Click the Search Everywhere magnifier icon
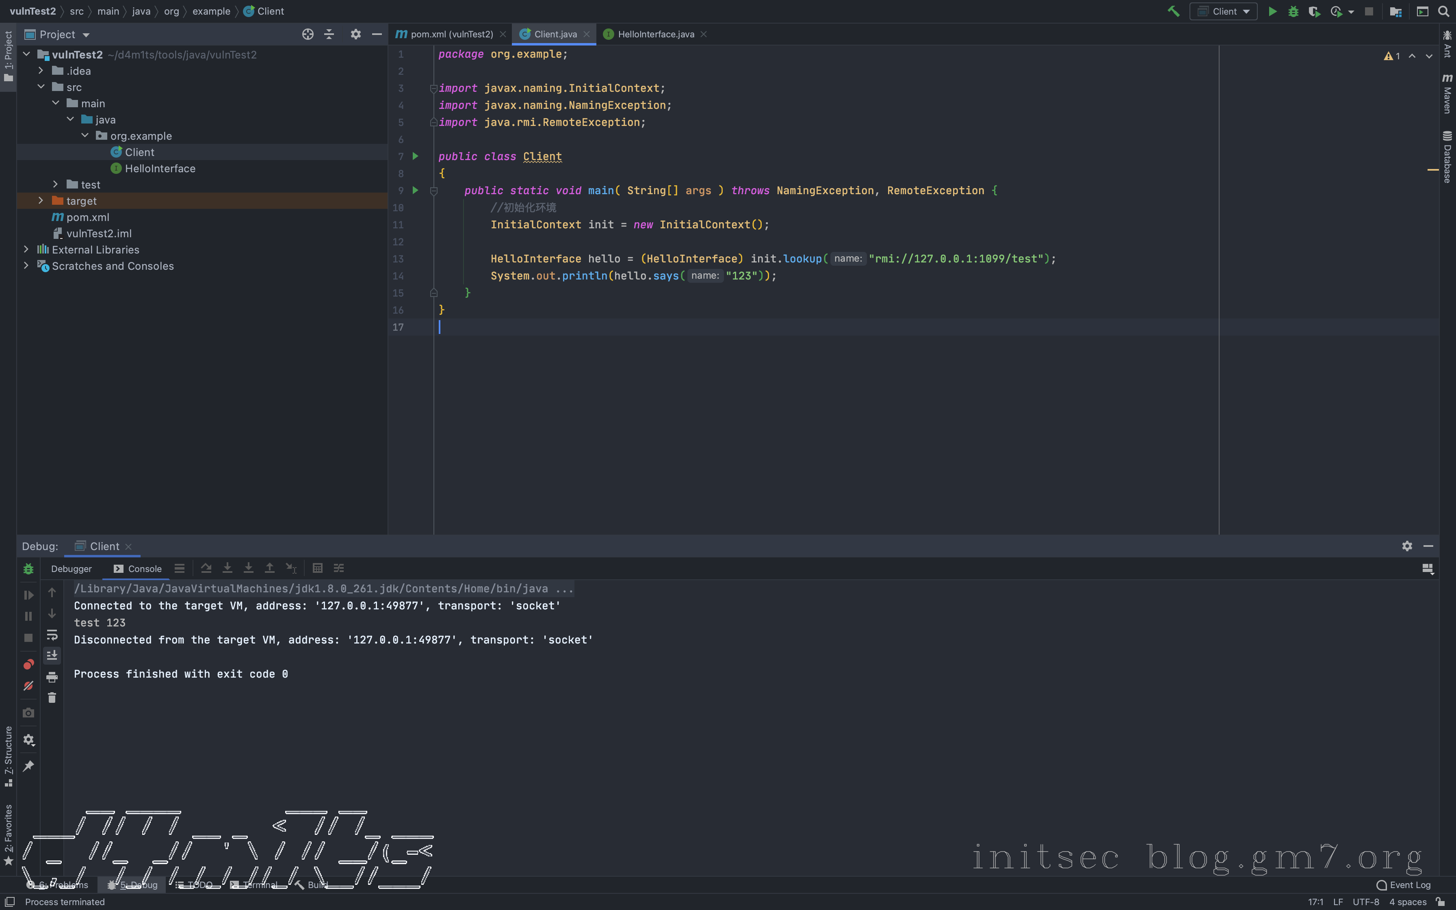This screenshot has height=910, width=1456. (1443, 11)
